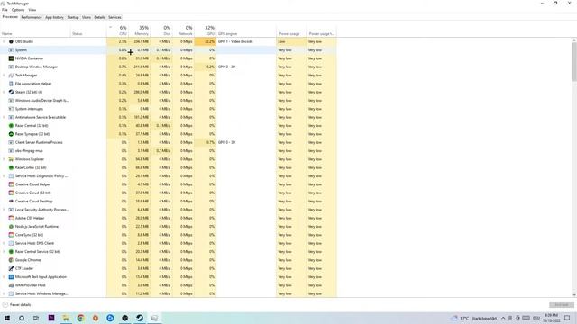The width and height of the screenshot is (577, 324).
Task: Sort by Power usage column header
Action: tap(291, 31)
